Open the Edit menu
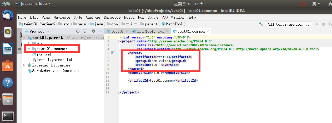Screen dimensions: 332x123 (34, 17)
